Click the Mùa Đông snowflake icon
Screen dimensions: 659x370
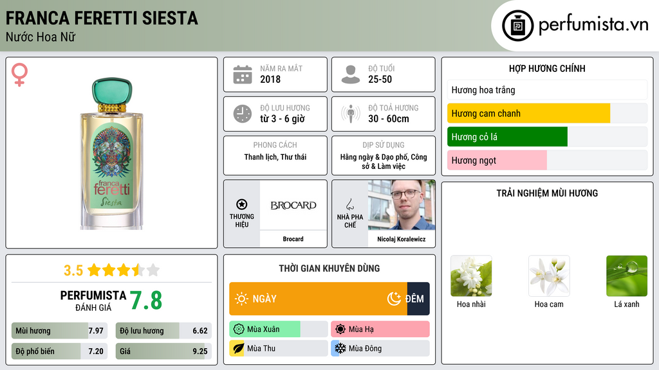340,348
